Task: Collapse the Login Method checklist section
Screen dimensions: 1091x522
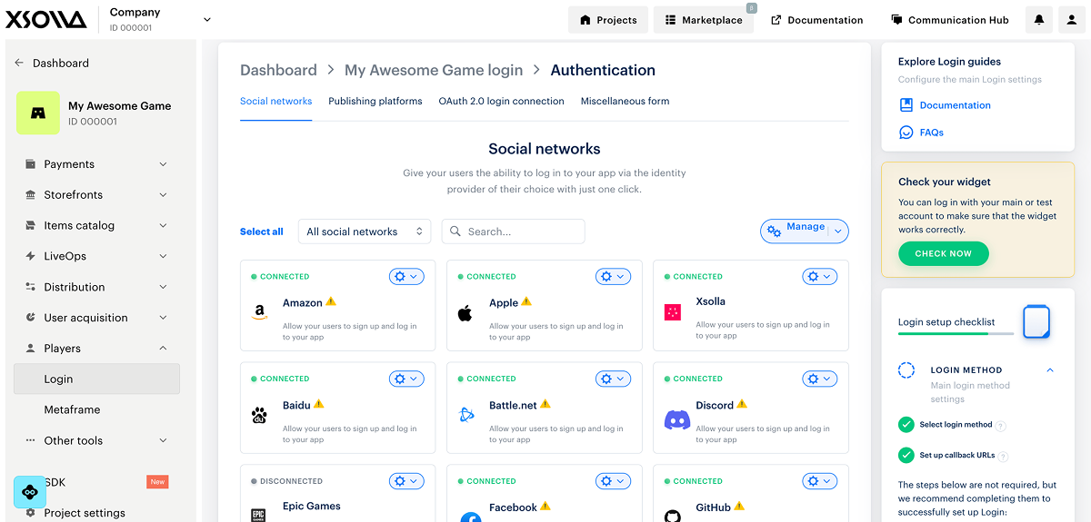Action: click(x=1050, y=370)
